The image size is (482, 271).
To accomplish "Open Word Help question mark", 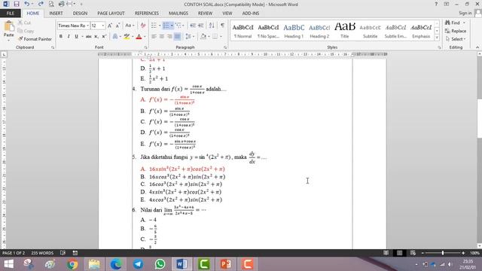I will point(436,4).
